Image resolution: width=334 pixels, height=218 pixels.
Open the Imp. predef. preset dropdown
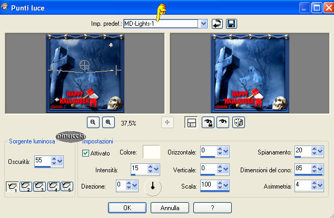coord(204,24)
